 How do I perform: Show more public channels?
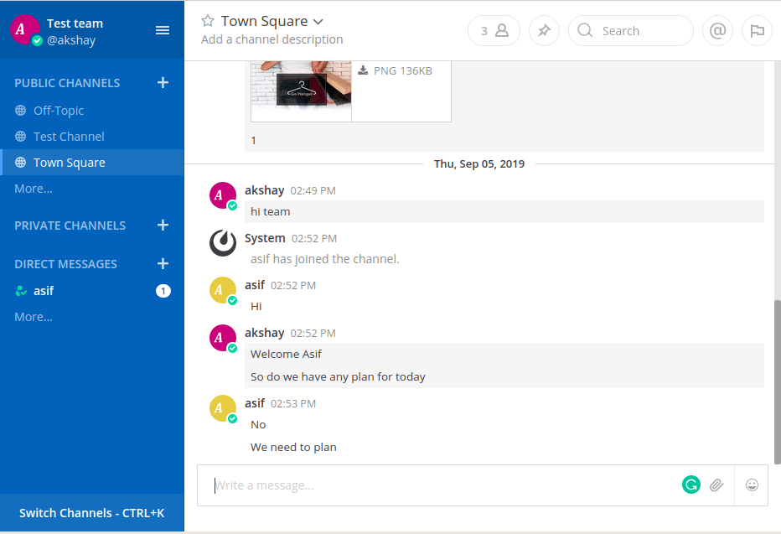pyautogui.click(x=34, y=189)
